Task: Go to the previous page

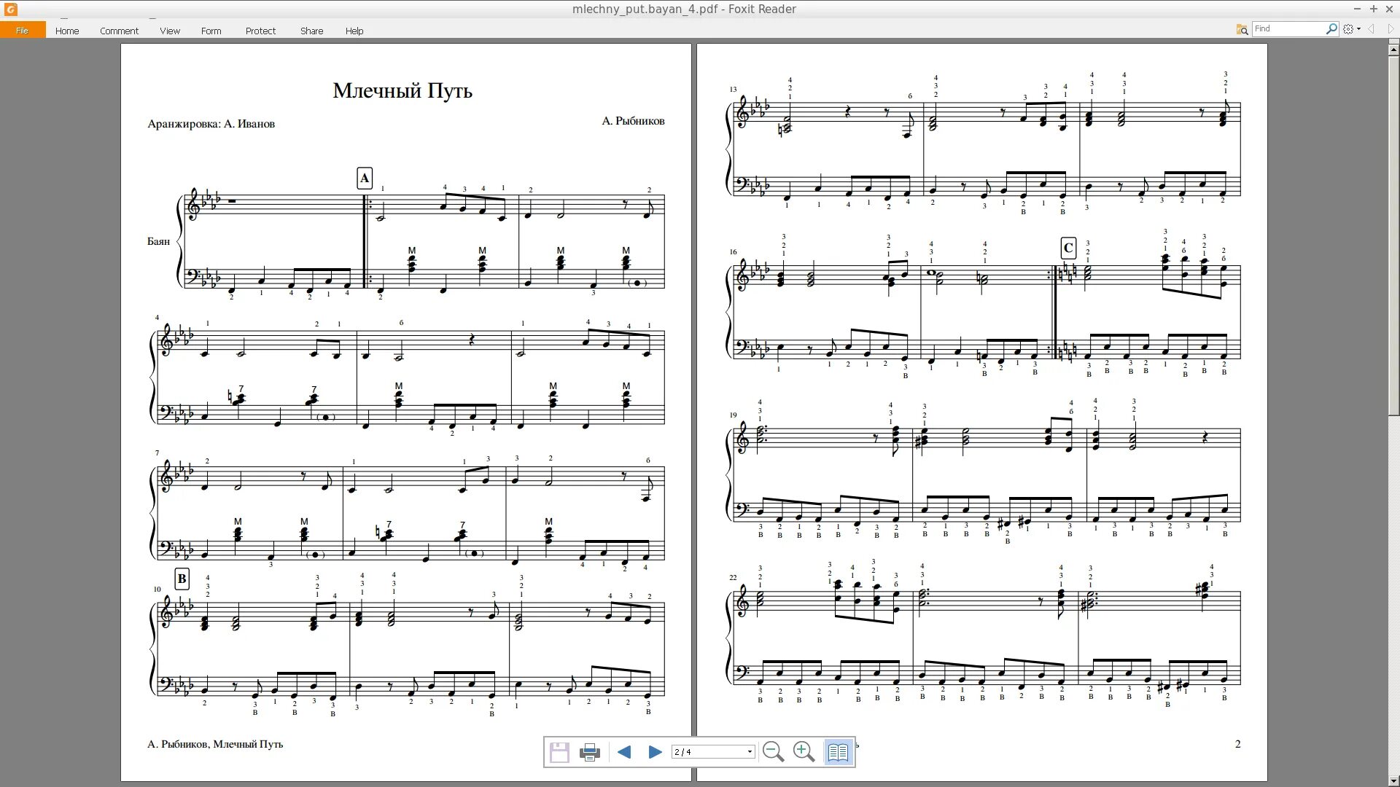Action: pyautogui.click(x=624, y=752)
